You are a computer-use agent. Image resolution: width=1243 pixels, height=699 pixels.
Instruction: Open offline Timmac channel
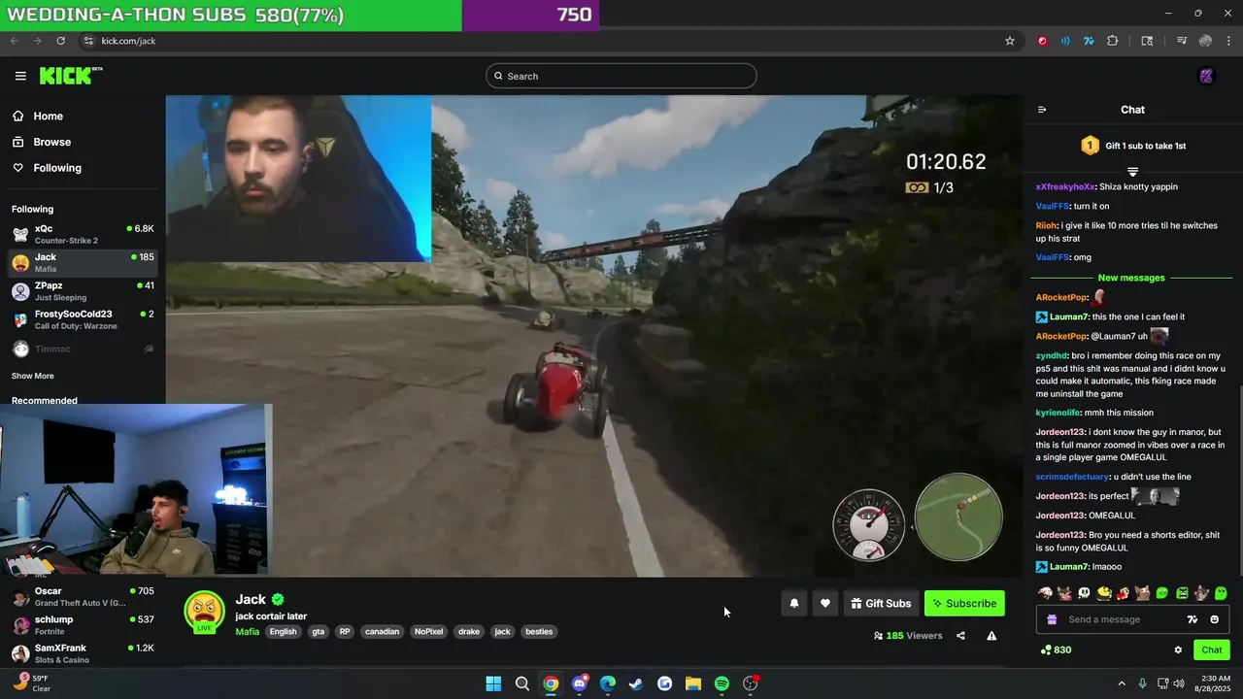(83, 349)
